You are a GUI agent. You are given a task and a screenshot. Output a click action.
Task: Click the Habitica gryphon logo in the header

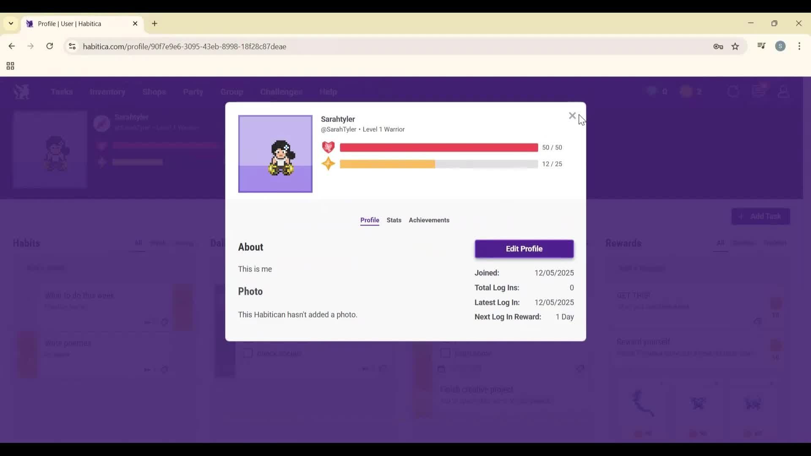22,92
